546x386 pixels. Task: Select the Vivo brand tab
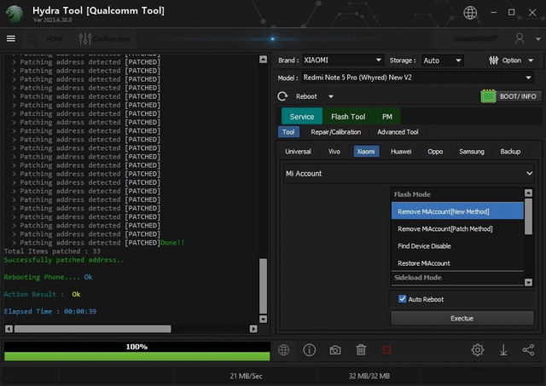click(x=334, y=152)
